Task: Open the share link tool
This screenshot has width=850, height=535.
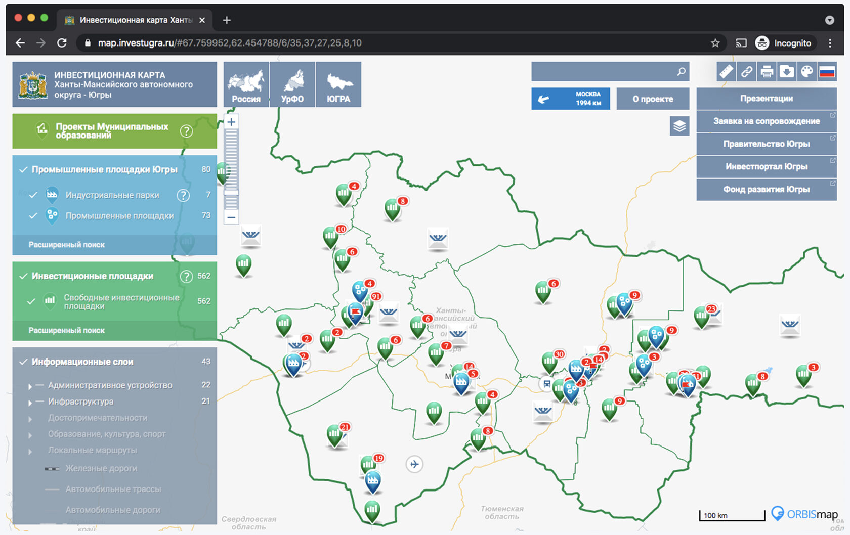Action: [746, 71]
